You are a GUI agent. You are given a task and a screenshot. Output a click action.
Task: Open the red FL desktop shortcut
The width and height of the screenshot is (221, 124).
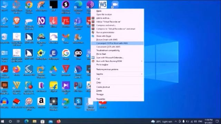pos(66,22)
